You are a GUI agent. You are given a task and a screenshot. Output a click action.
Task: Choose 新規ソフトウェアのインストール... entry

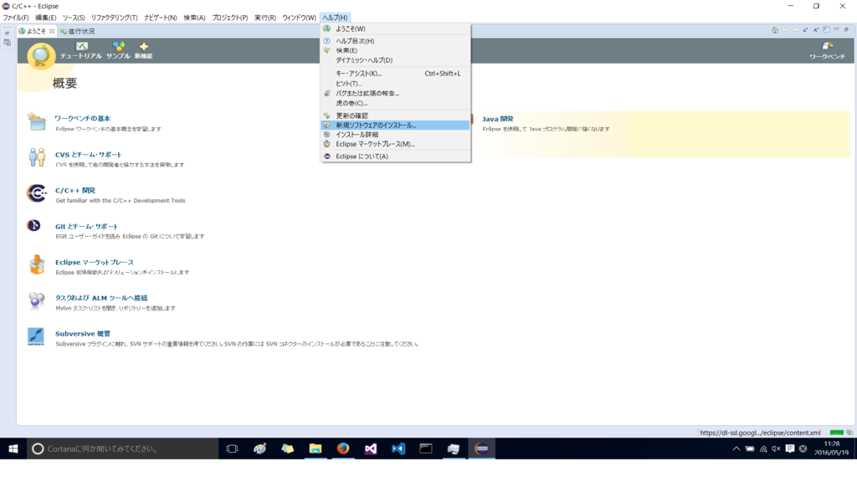(x=395, y=126)
